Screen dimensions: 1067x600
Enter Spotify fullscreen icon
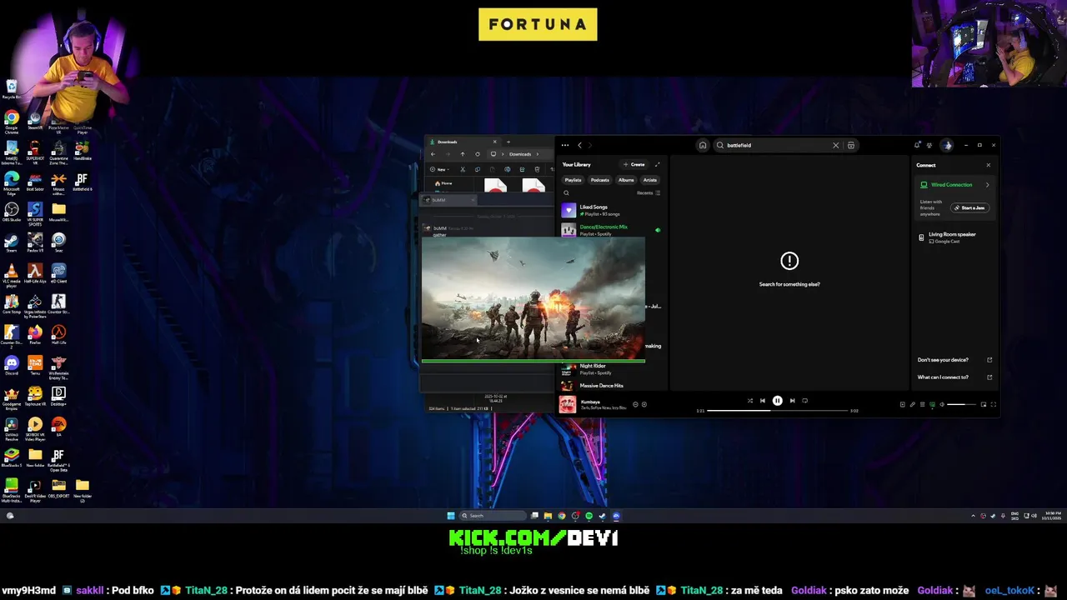click(993, 404)
